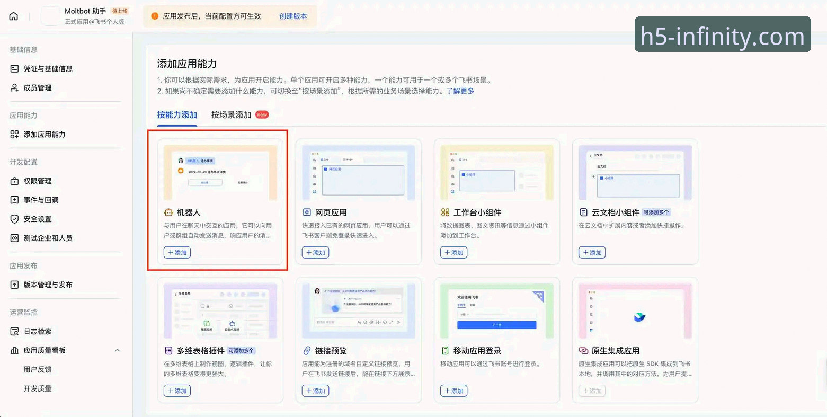Click the Moltbot app avatar thumbnail

[51, 16]
